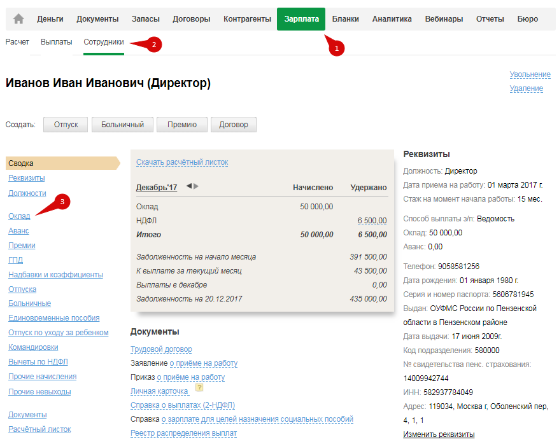
Task: Open Премии in the sidebar
Action: [22, 246]
